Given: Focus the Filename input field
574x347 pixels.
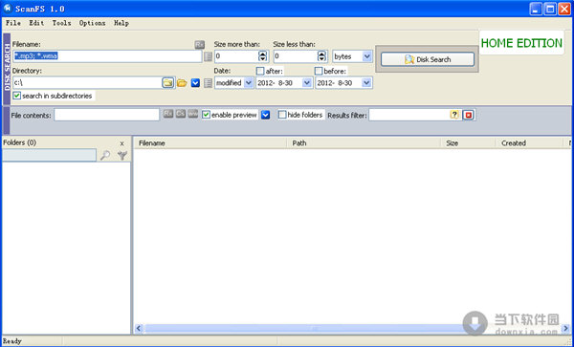Looking at the screenshot, I should [x=107, y=56].
